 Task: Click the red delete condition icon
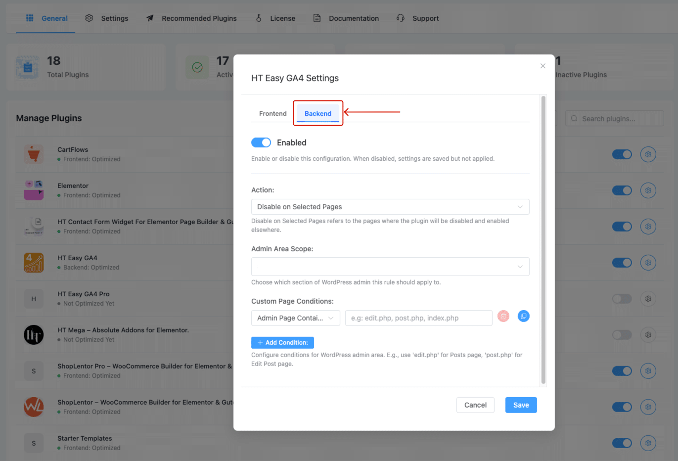click(x=503, y=316)
